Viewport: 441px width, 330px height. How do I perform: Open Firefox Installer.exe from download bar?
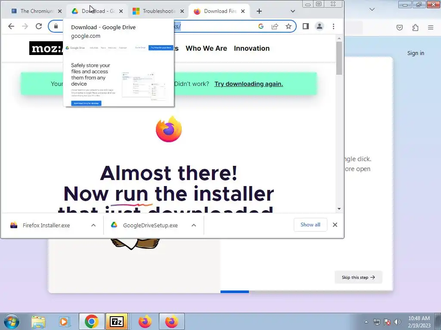pyautogui.click(x=46, y=225)
